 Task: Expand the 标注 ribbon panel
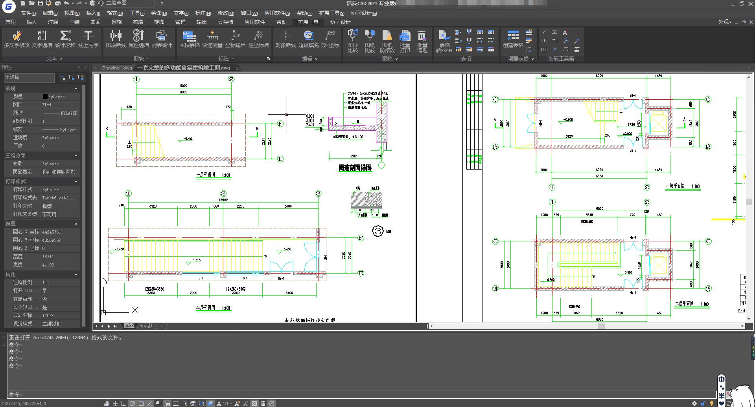click(226, 58)
